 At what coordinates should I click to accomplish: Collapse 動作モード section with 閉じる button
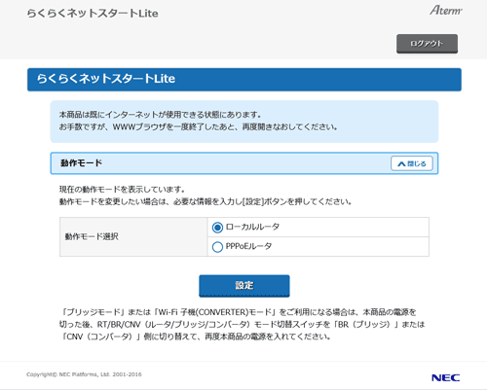pos(412,163)
